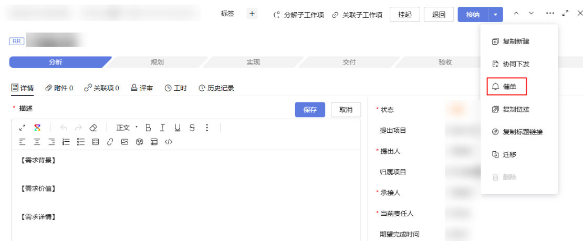The width and height of the screenshot is (583, 241).
Task: Click the 退回 button
Action: click(439, 15)
